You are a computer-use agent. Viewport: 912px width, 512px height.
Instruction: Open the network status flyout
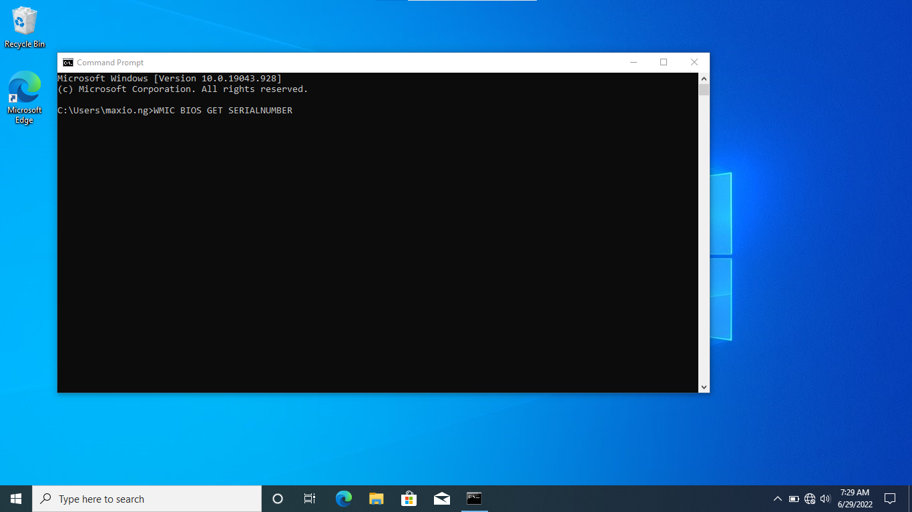[809, 498]
